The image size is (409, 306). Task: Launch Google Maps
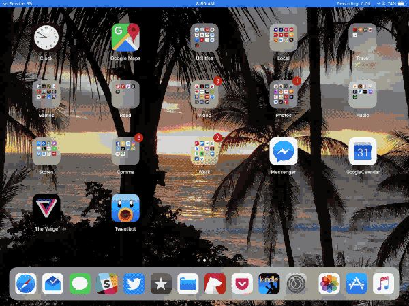tap(125, 37)
